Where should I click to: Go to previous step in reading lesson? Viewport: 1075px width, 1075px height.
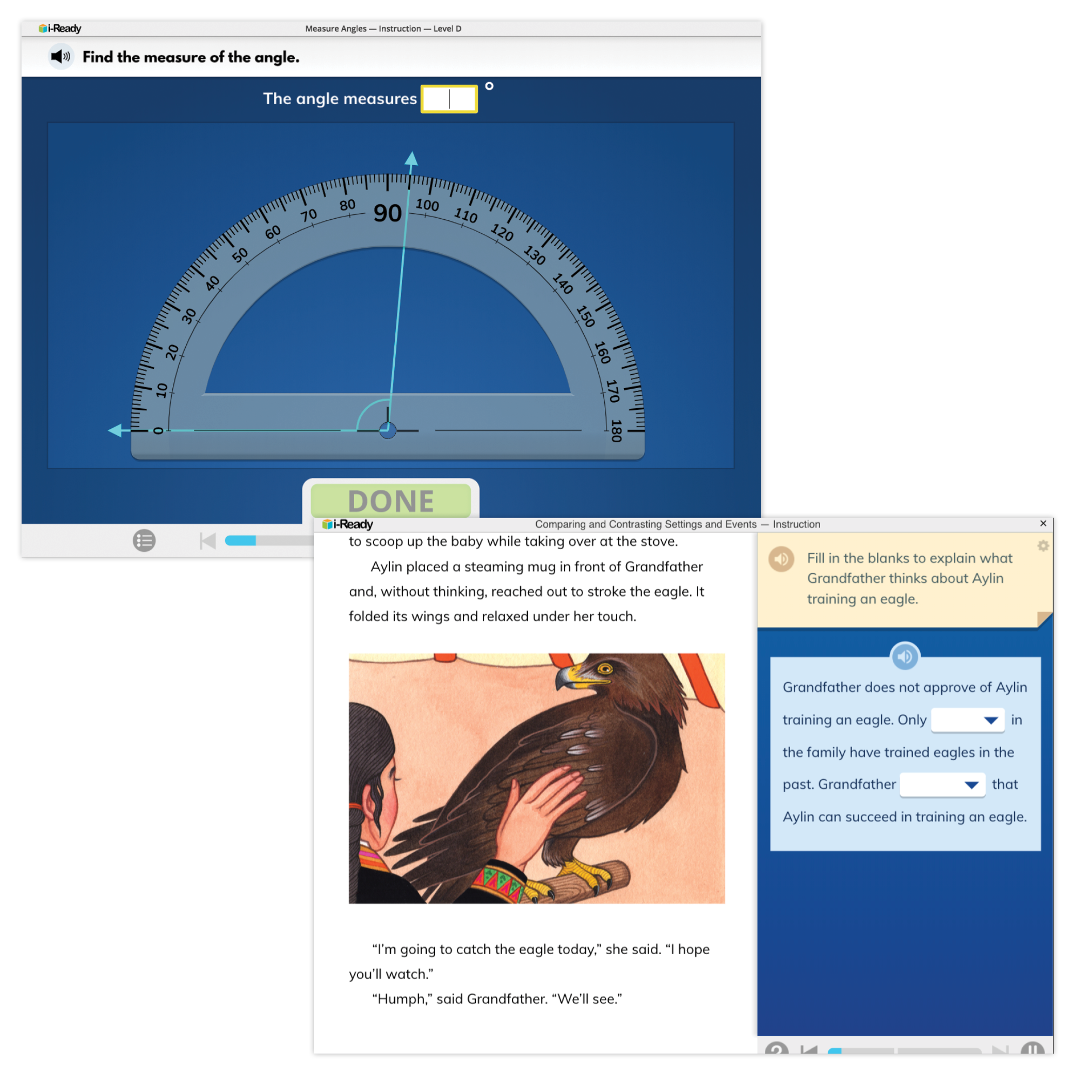click(809, 1049)
